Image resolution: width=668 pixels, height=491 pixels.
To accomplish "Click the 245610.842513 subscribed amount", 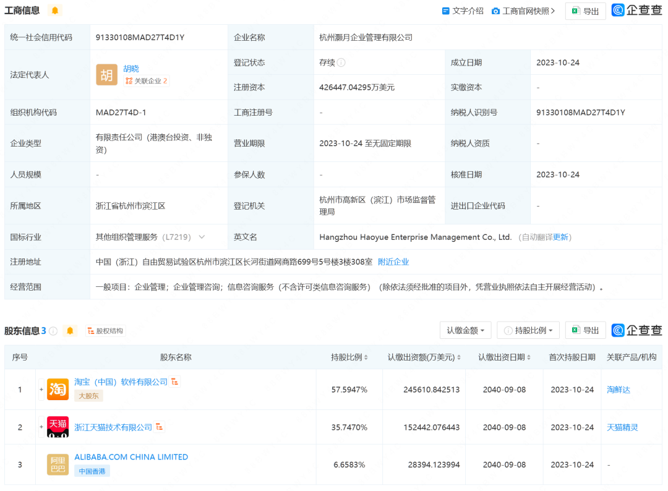I will [432, 390].
